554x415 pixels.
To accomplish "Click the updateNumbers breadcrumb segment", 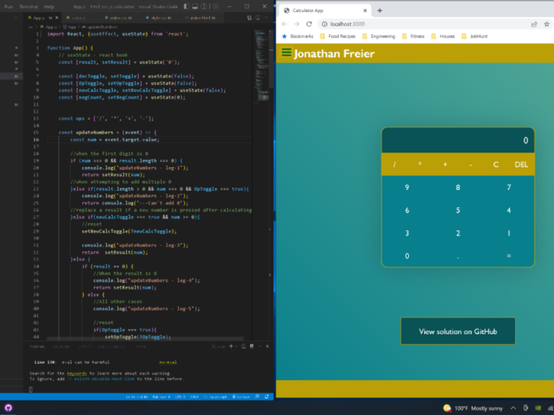I will 100,27.
